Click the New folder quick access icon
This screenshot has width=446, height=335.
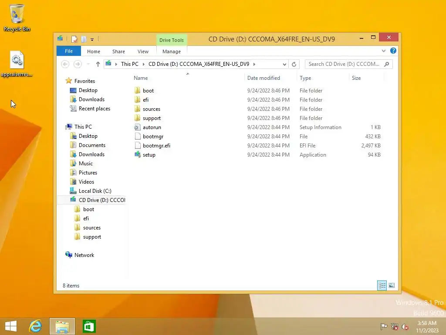[84, 39]
